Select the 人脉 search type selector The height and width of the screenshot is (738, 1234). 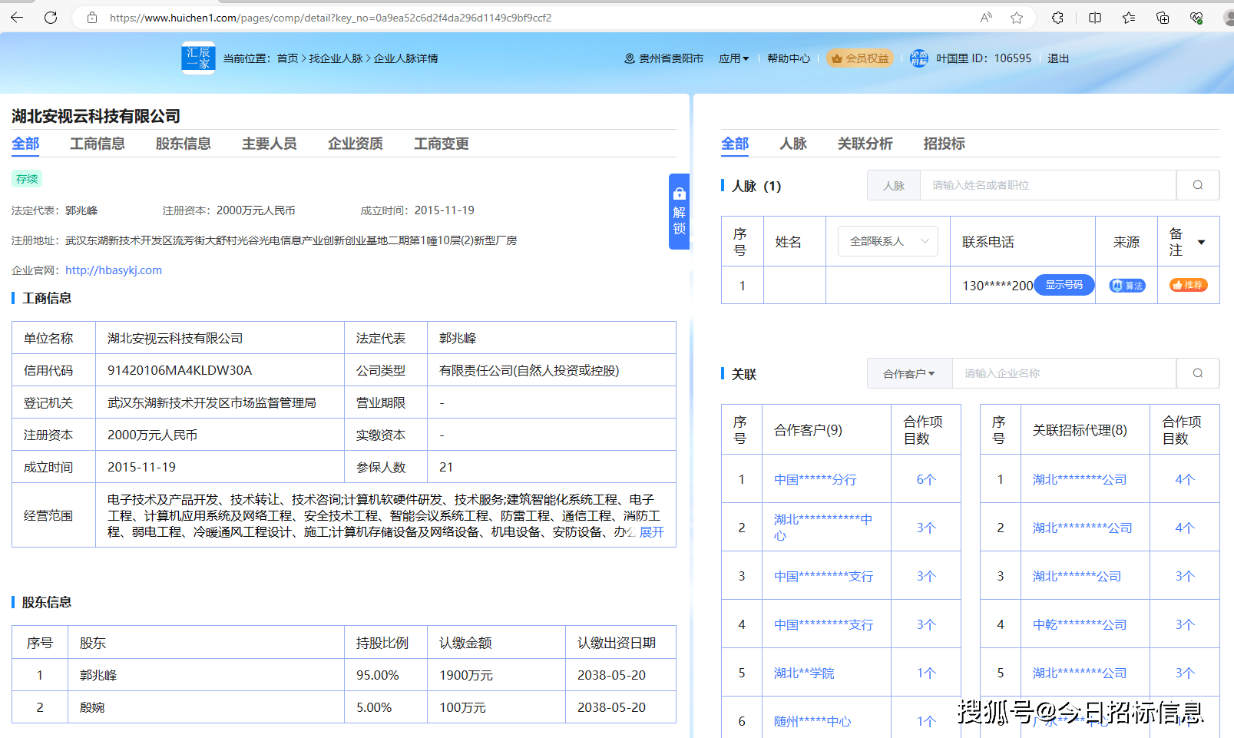coord(894,186)
